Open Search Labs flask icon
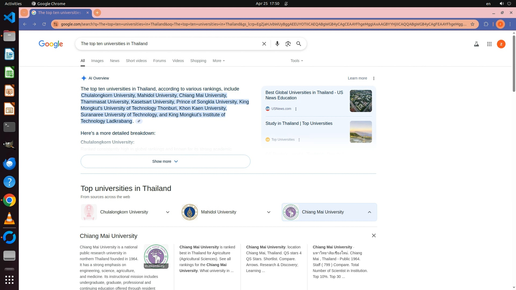Viewport: 516px width, 290px height. 476,44
